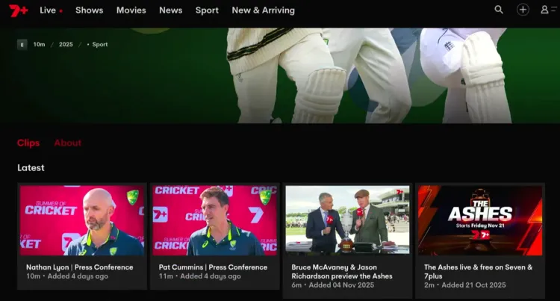560x301 pixels.
Task: Click the 'Latest' section heading
Action: point(31,168)
